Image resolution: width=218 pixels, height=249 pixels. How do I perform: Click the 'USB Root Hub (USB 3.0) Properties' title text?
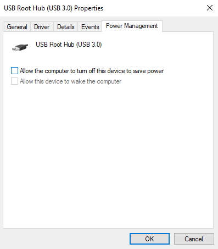[54, 8]
